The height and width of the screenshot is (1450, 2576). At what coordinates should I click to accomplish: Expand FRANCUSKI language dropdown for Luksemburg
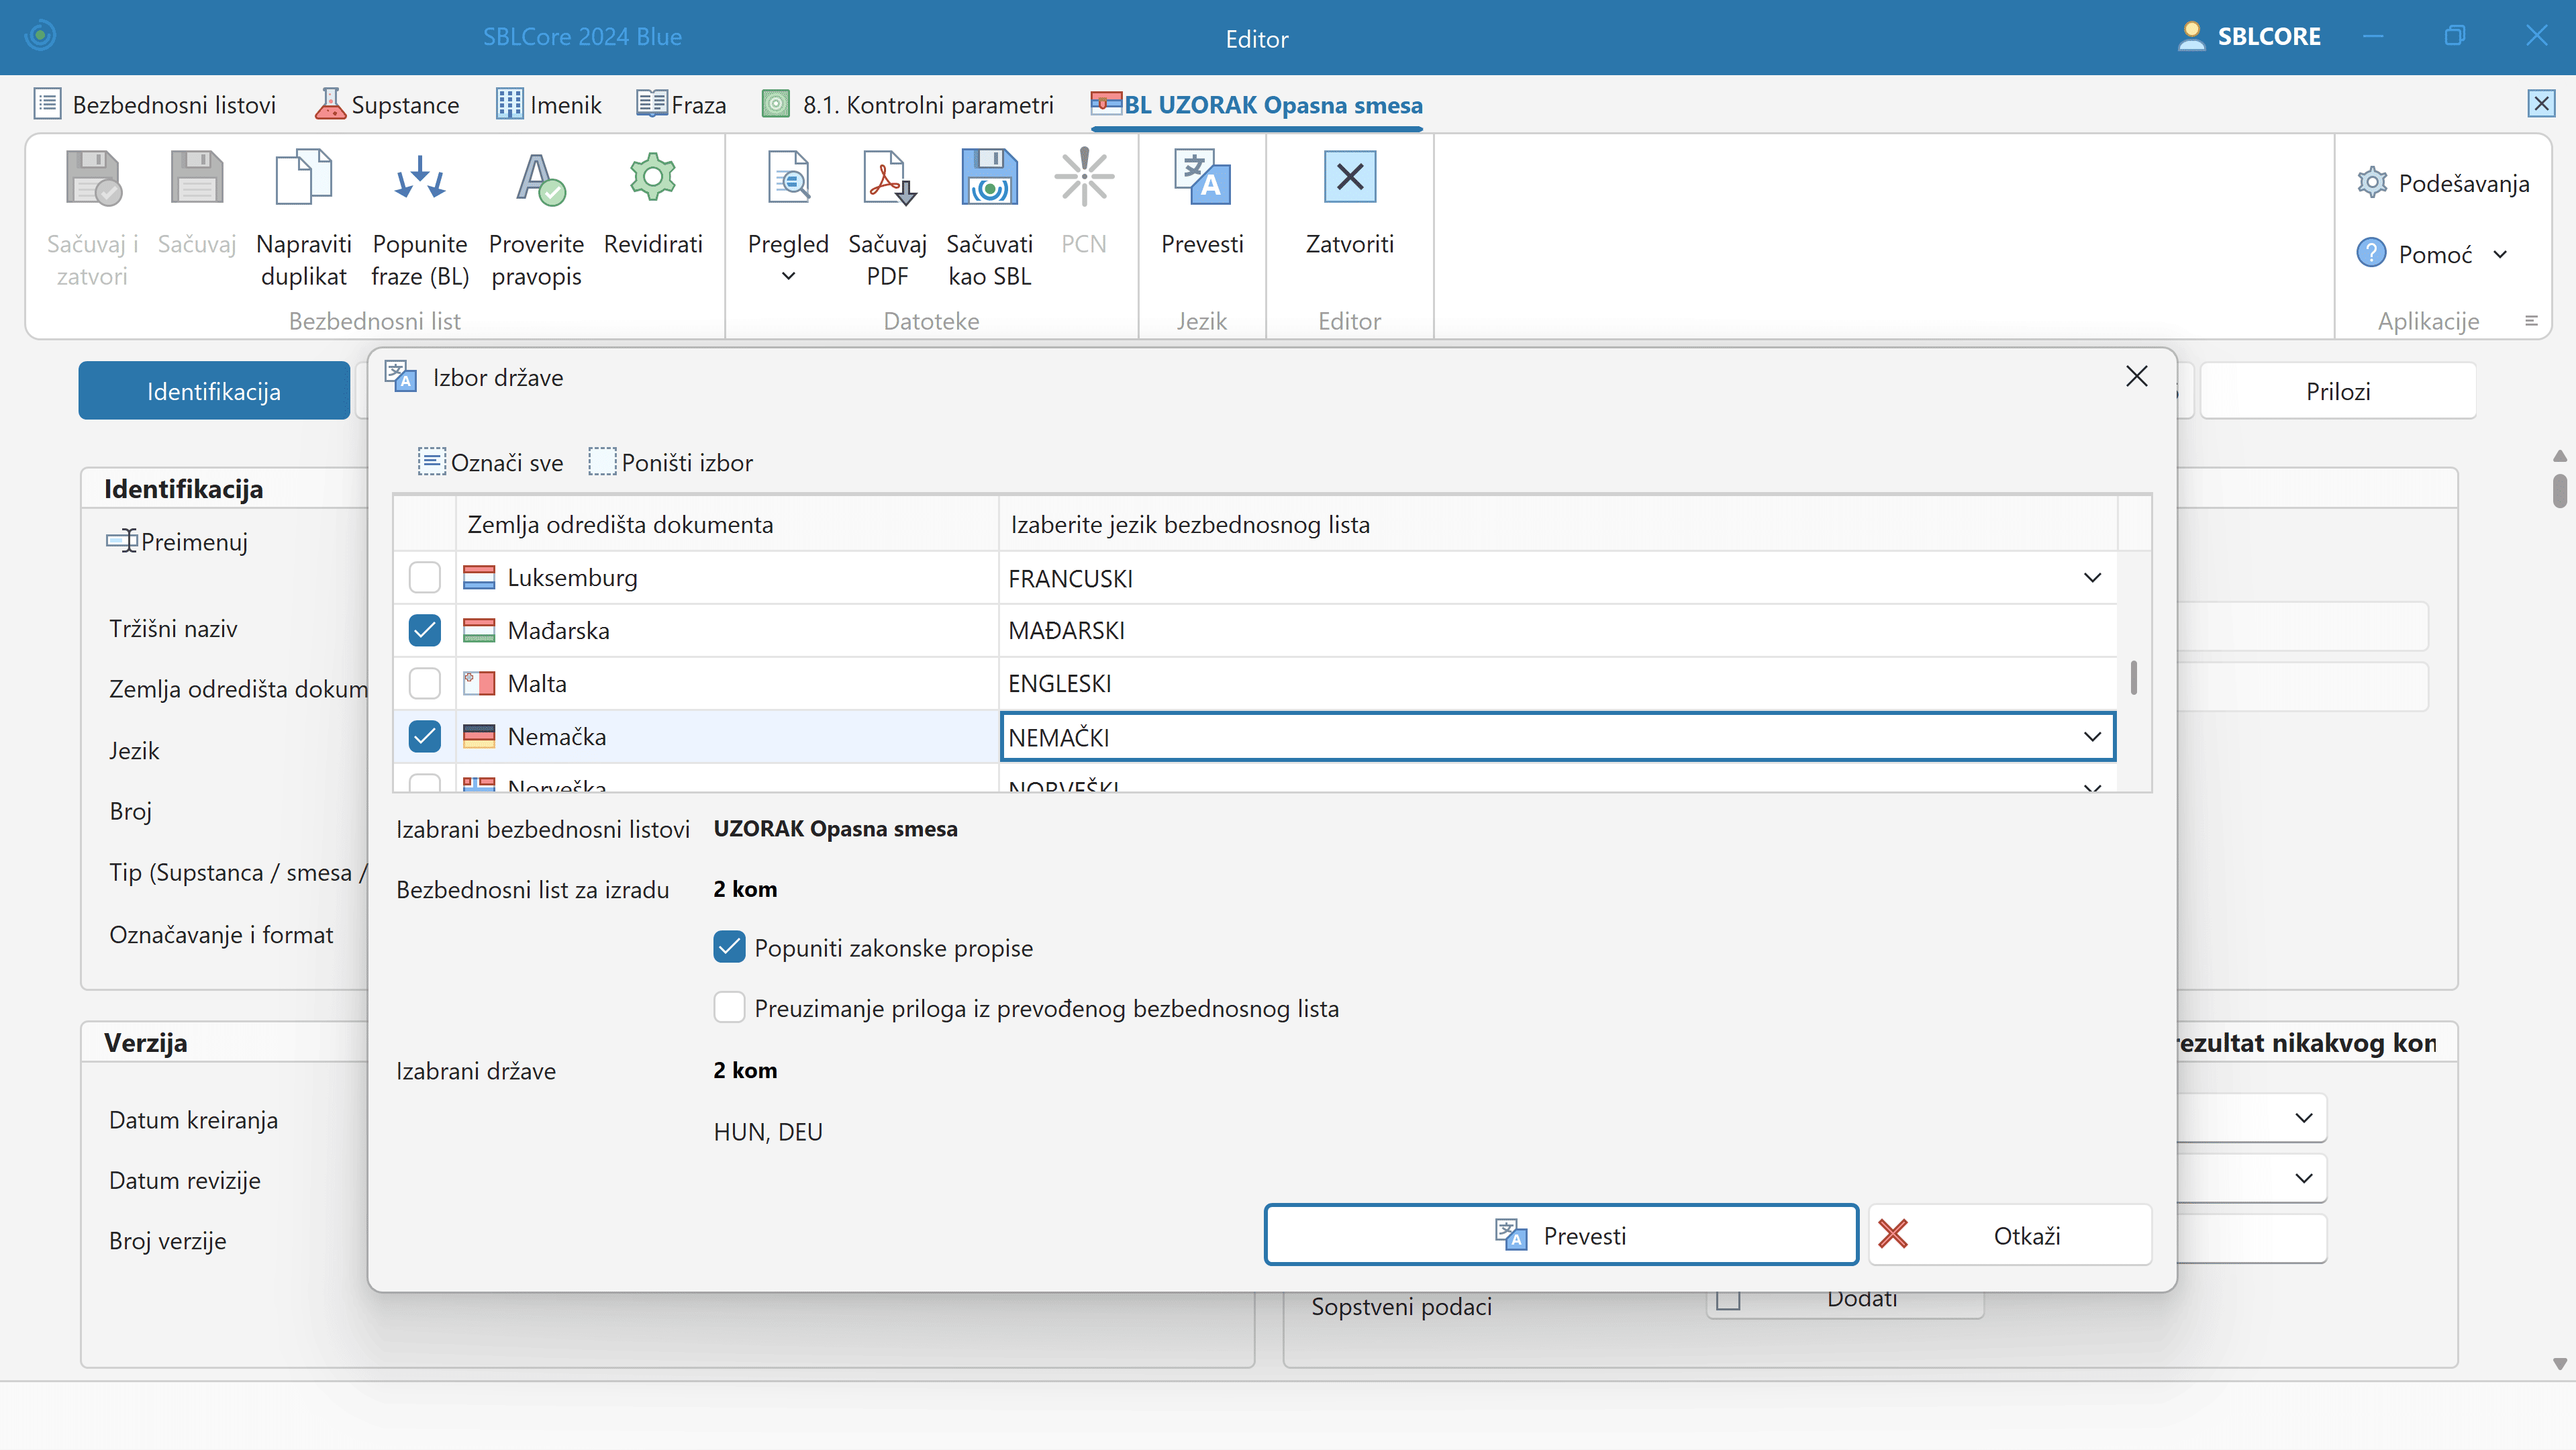(2091, 578)
